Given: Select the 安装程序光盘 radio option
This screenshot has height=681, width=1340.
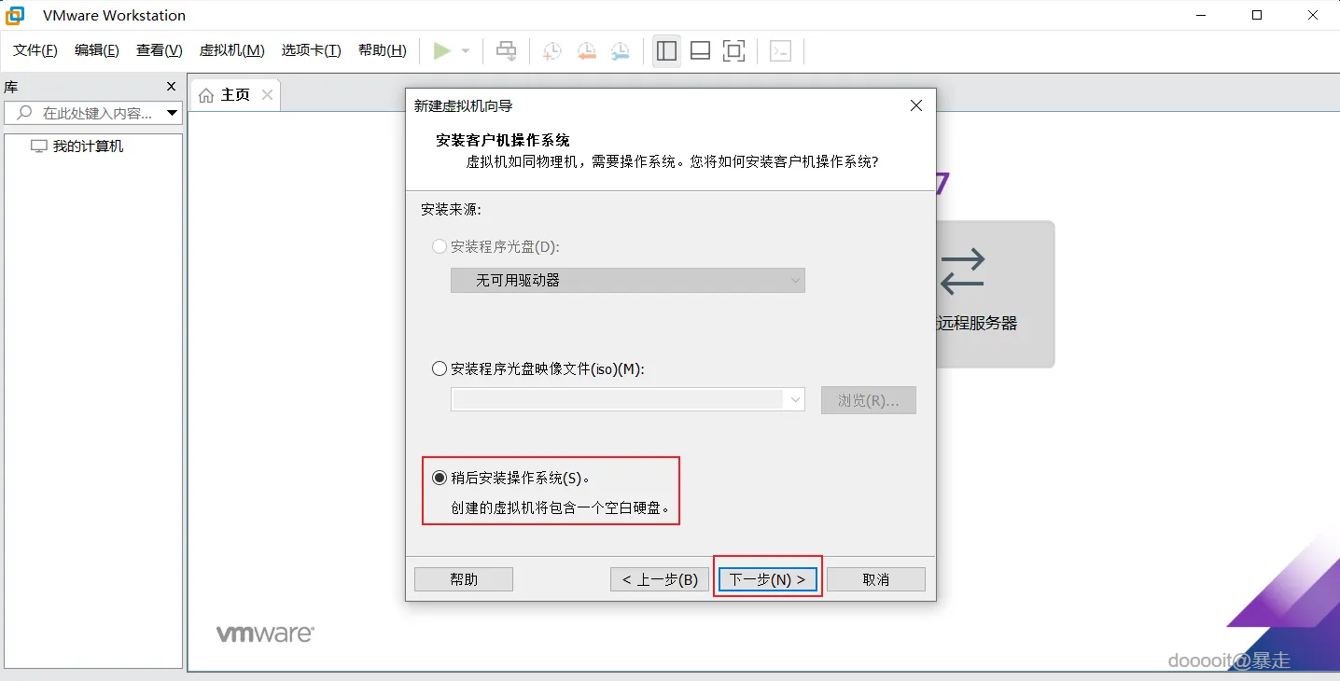Looking at the screenshot, I should [439, 246].
